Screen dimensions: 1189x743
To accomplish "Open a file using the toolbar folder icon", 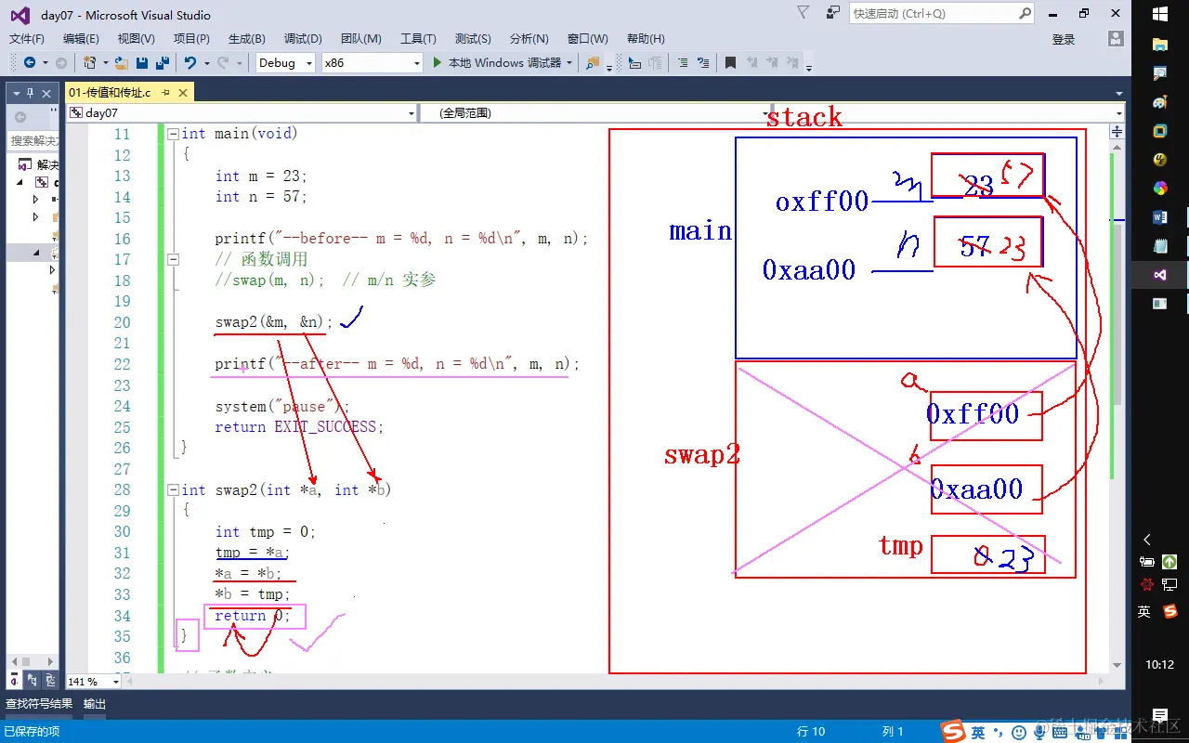I will point(124,63).
